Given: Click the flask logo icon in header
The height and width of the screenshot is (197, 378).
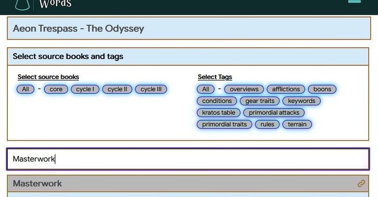Looking at the screenshot, I should point(22,5).
